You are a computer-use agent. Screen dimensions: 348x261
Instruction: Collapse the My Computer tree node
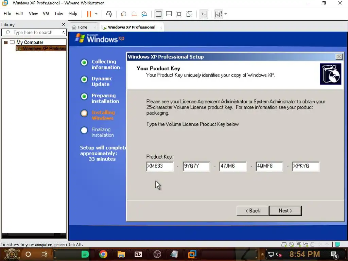6,42
